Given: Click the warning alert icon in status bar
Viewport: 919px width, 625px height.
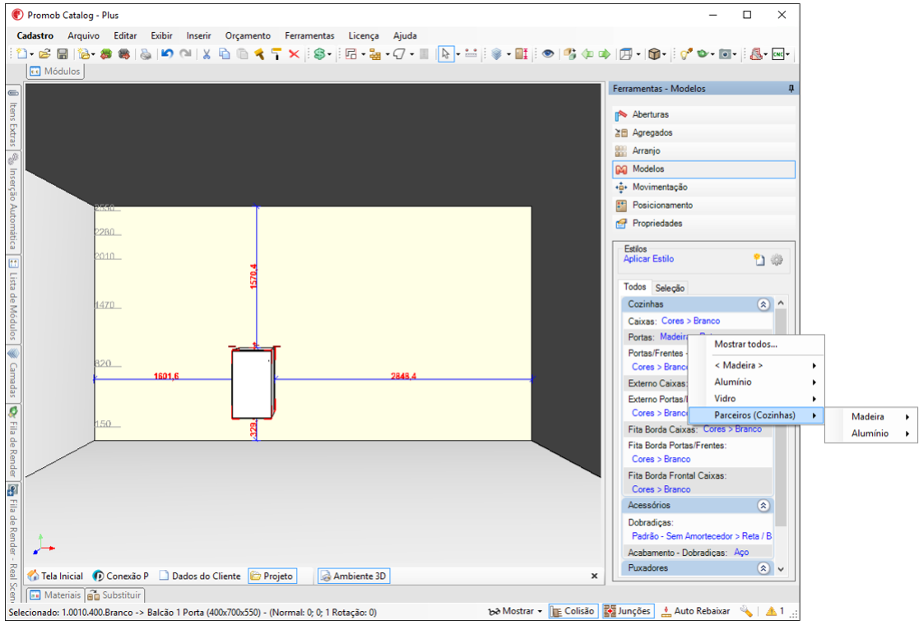Looking at the screenshot, I should [771, 611].
